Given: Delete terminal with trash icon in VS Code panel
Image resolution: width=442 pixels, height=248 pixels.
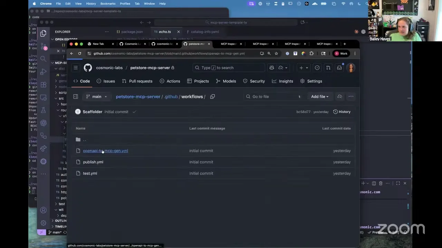Looking at the screenshot, I should 381,184.
